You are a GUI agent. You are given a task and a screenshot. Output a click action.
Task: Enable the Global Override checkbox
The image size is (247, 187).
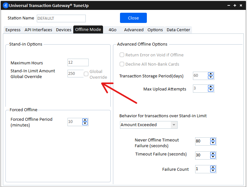pos(86,74)
